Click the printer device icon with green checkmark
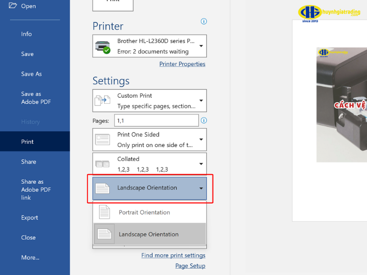 click(103, 46)
